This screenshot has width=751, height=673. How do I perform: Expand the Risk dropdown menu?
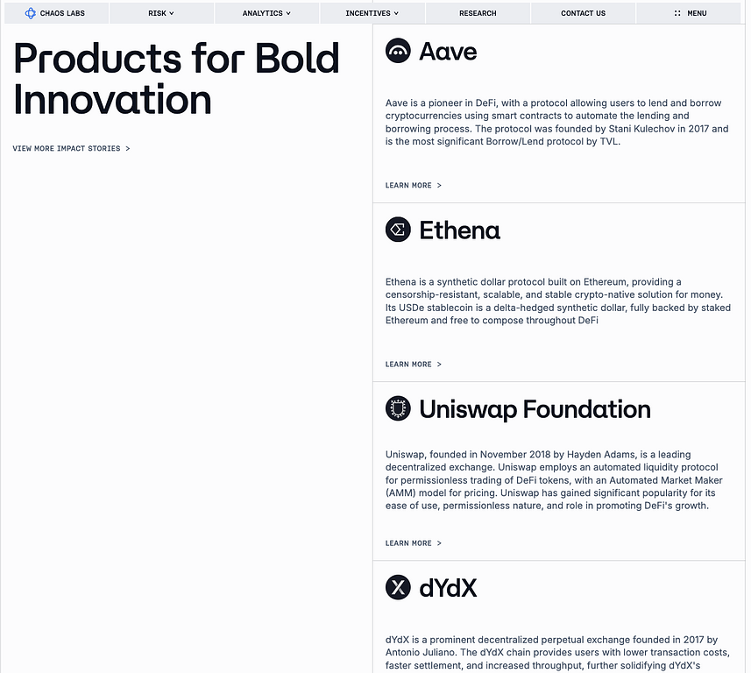tap(161, 13)
